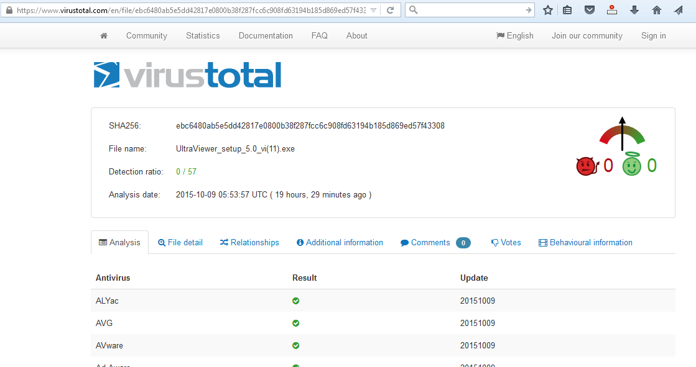Click the Update column header
The image size is (696, 367).
pos(474,278)
